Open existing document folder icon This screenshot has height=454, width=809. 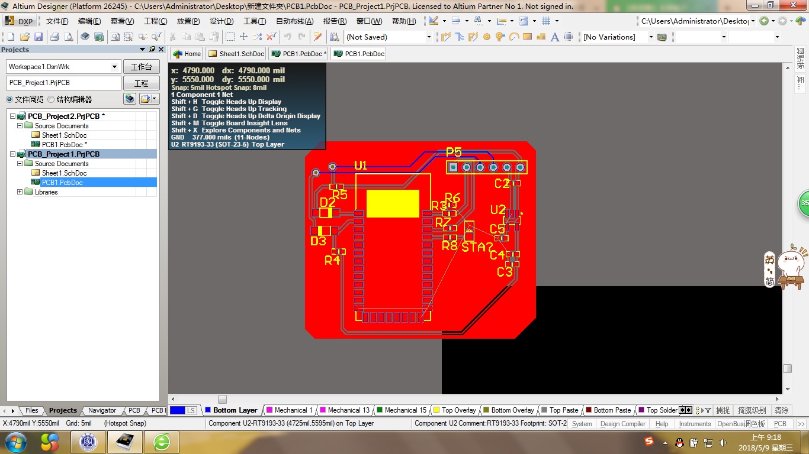(24, 37)
